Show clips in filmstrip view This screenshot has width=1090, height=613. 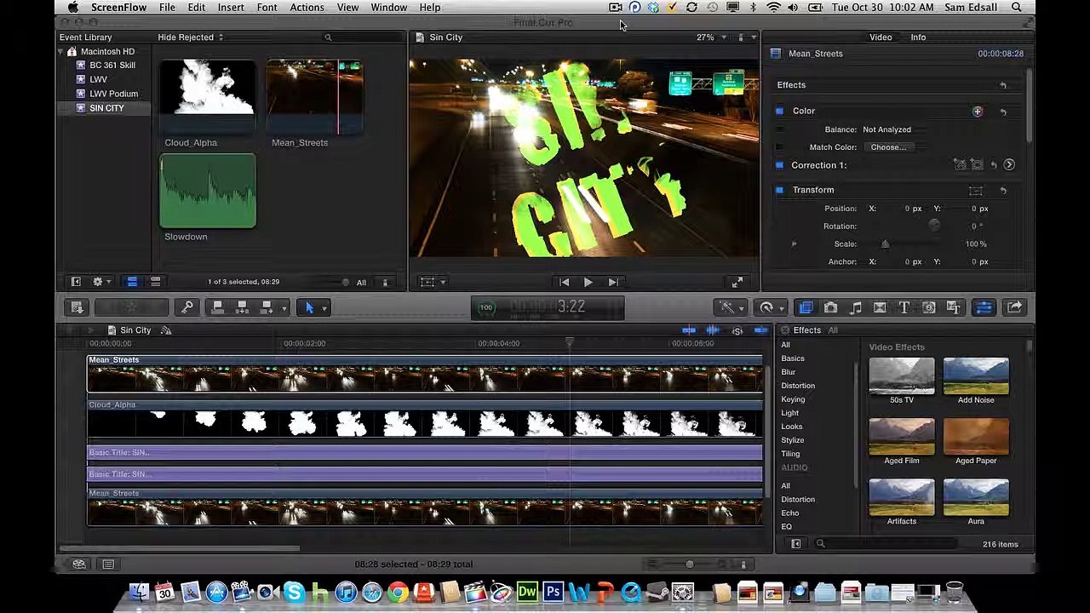tap(132, 282)
